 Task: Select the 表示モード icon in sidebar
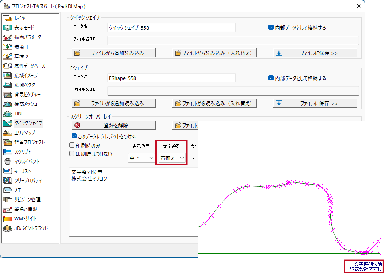tap(7, 27)
